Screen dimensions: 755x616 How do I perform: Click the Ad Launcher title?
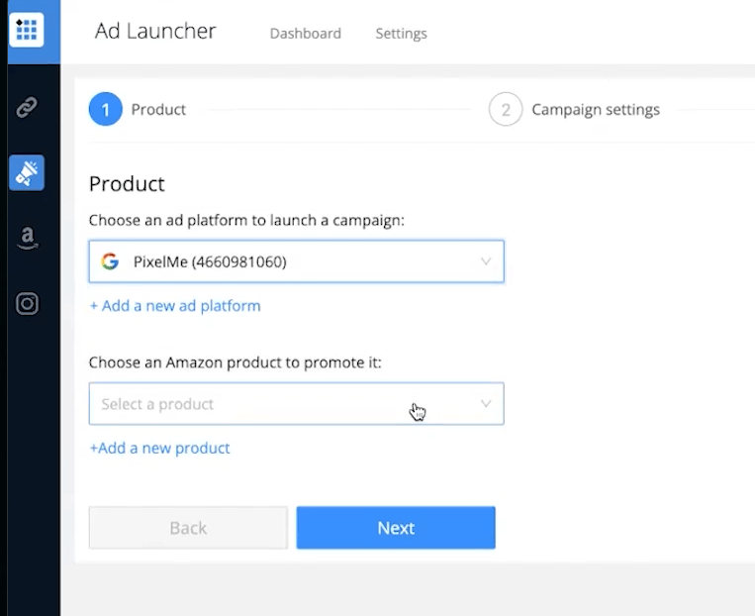(155, 31)
